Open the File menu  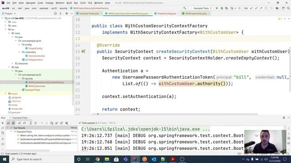[8, 3]
